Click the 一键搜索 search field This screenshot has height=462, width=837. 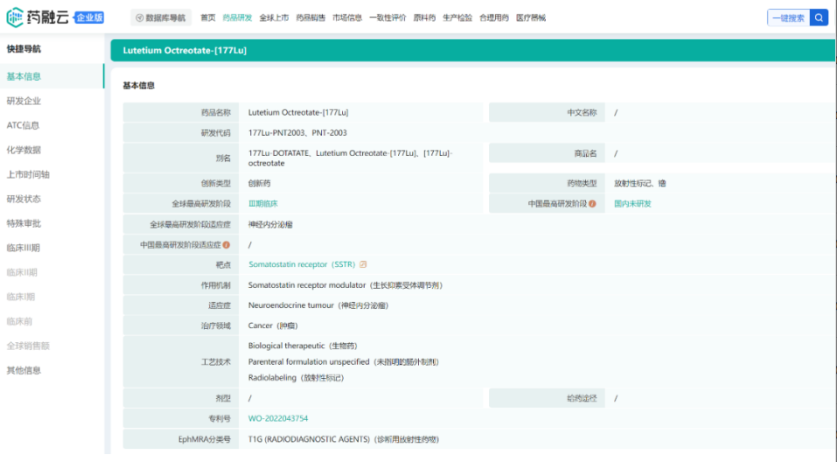(x=788, y=17)
